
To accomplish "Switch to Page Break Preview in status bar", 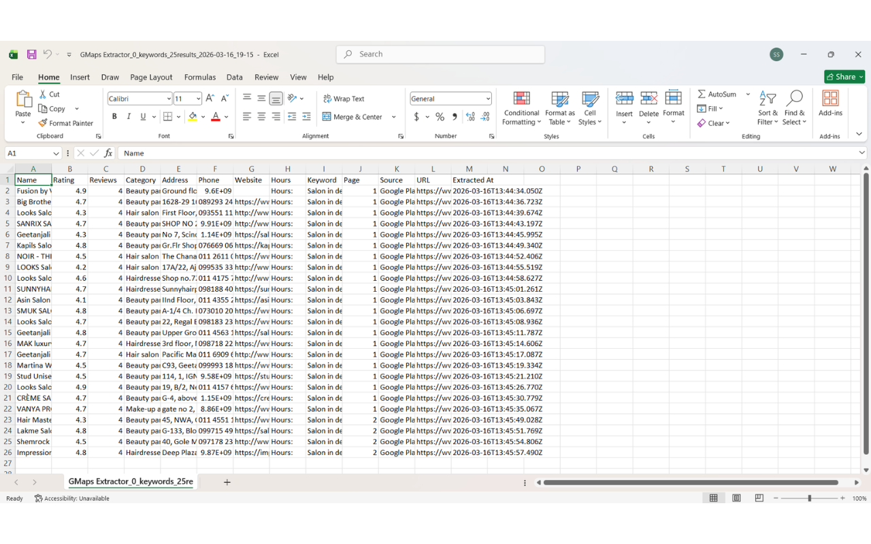I will click(x=759, y=498).
